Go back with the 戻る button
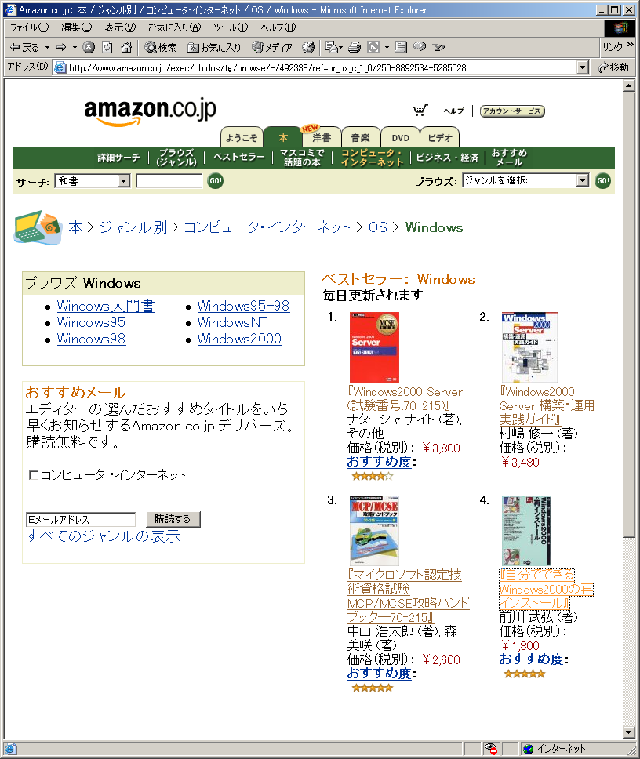The height and width of the screenshot is (759, 640). coord(24,47)
